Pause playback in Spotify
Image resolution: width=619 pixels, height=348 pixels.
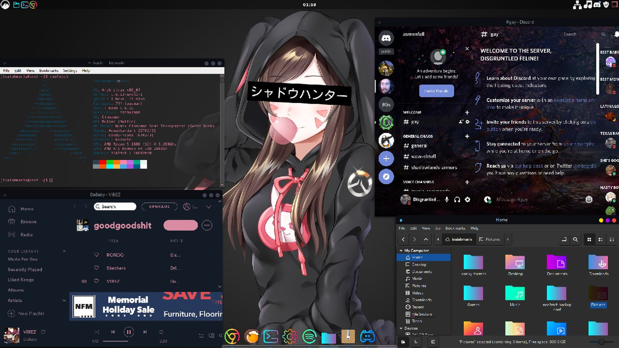point(129,332)
